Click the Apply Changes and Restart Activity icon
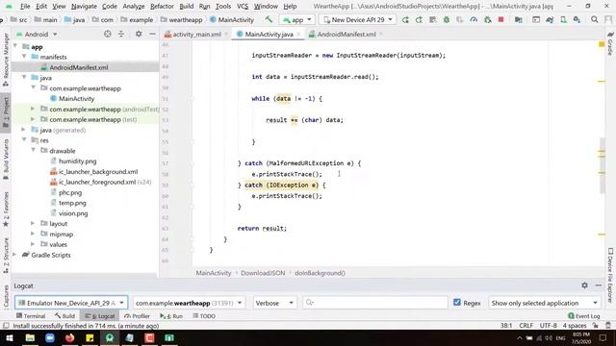Viewport: 616px width, 346px height. (419, 19)
